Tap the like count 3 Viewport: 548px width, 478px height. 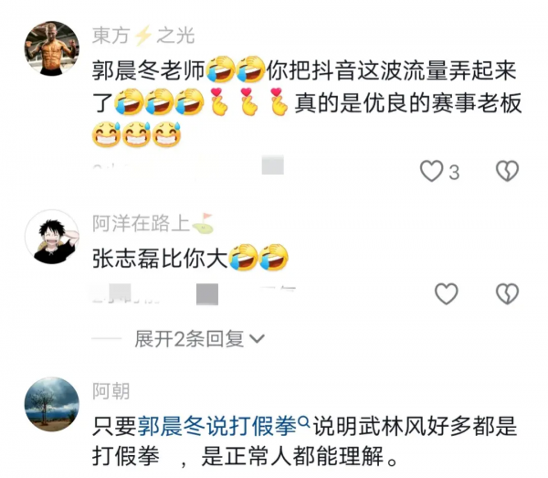(454, 173)
